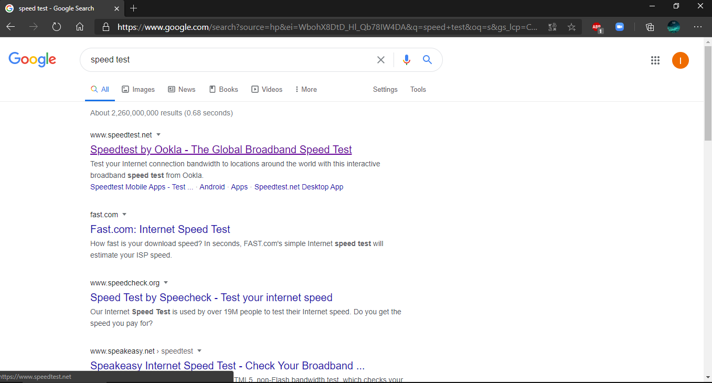Open the browser profile avatar
Image resolution: width=712 pixels, height=383 pixels.
tap(674, 27)
